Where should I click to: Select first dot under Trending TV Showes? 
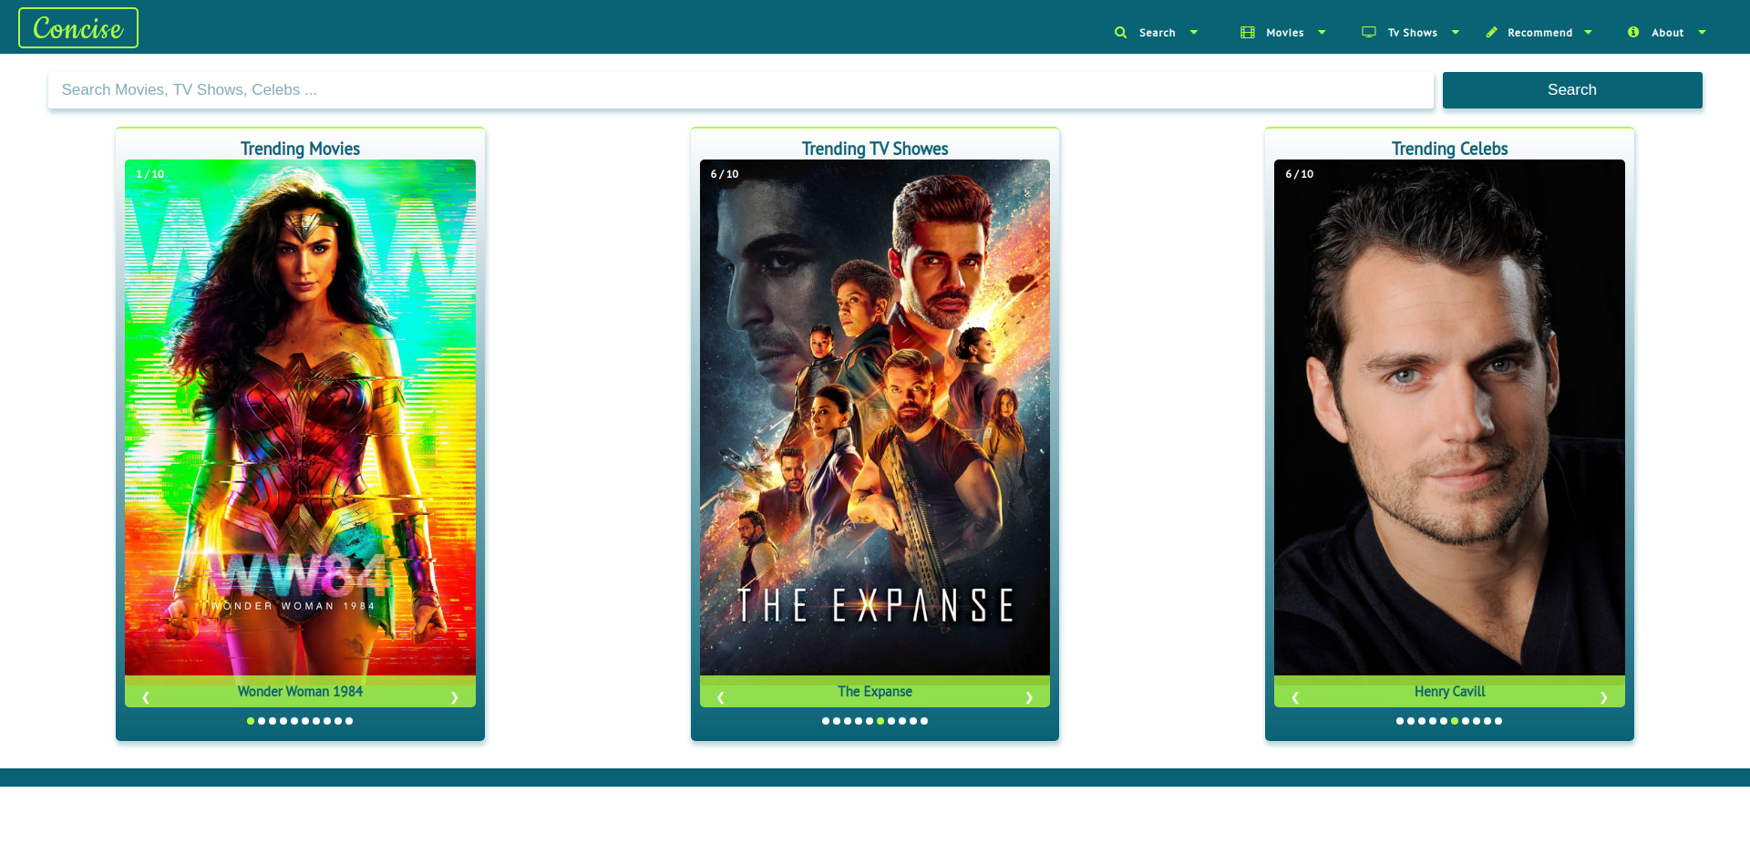coord(826,721)
